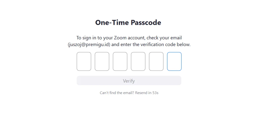Click the "Can't find the email?" text

[117, 93]
